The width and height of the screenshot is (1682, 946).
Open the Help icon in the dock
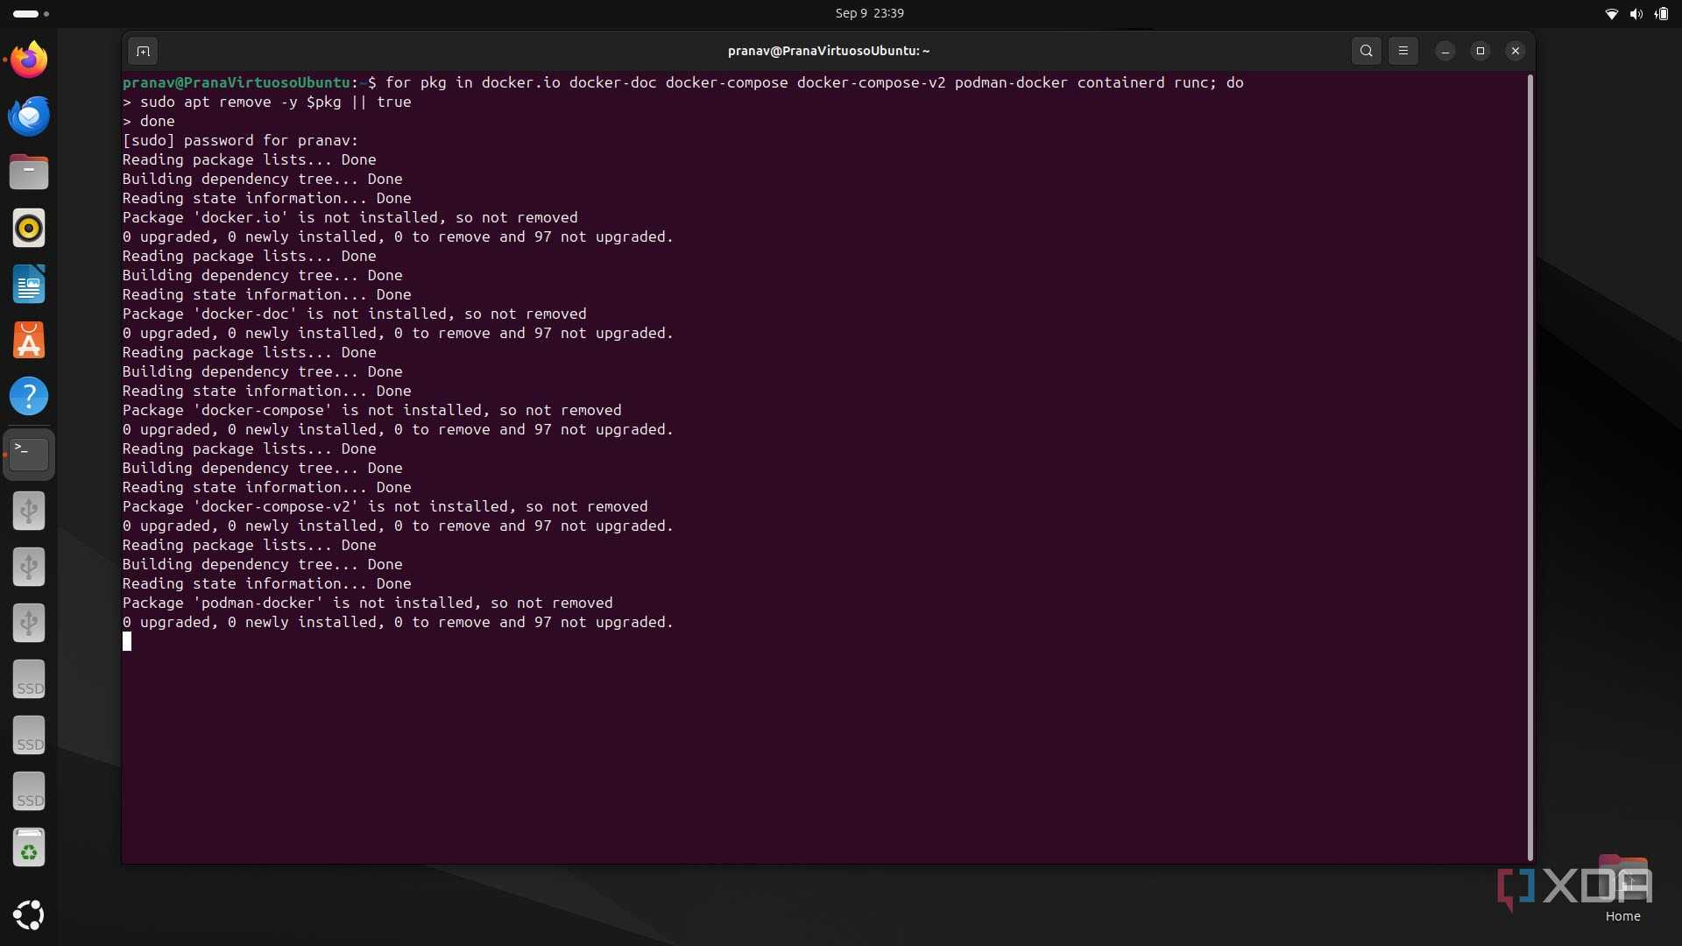29,396
